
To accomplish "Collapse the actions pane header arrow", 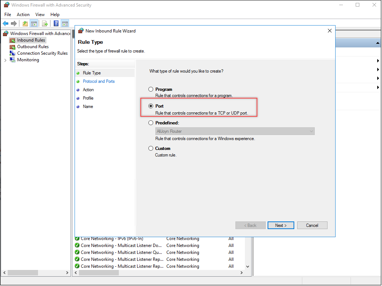I will click(x=378, y=43).
